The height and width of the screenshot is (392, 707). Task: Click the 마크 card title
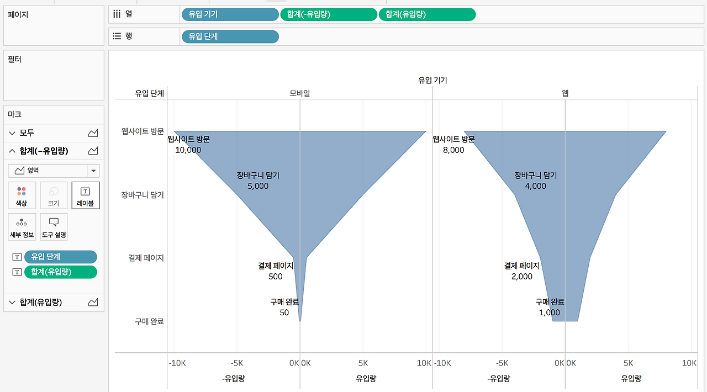(14, 114)
